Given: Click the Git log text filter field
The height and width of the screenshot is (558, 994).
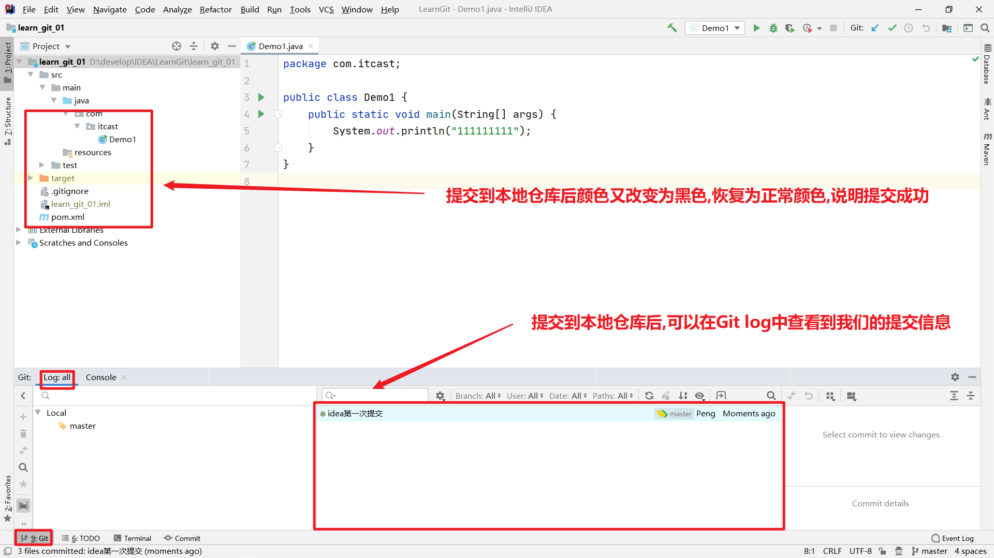Looking at the screenshot, I should 375,396.
